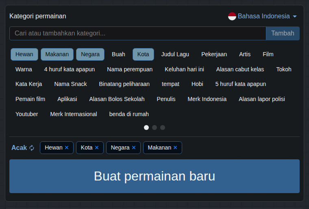This screenshot has width=309, height=209.
Task: Select the Pekerjaan category
Action: pyautogui.click(x=214, y=54)
